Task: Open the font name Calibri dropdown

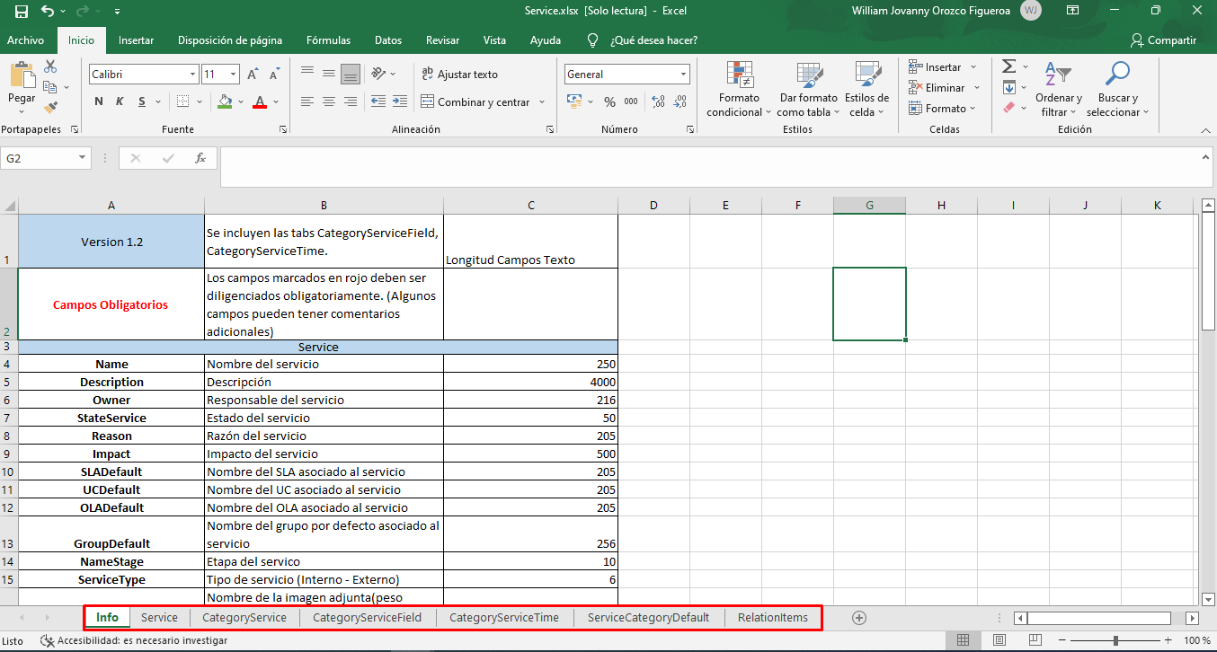Action: [x=192, y=75]
